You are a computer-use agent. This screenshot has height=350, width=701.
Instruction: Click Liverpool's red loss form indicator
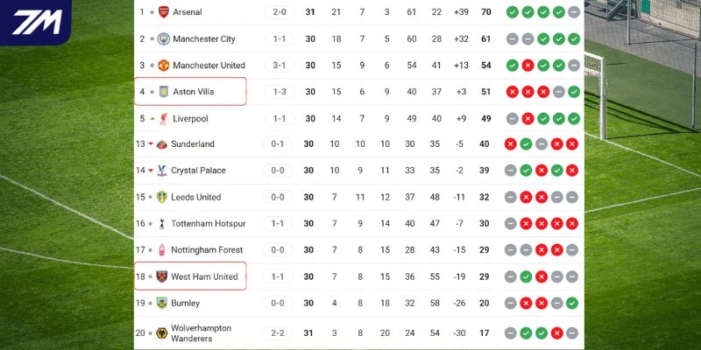527,118
